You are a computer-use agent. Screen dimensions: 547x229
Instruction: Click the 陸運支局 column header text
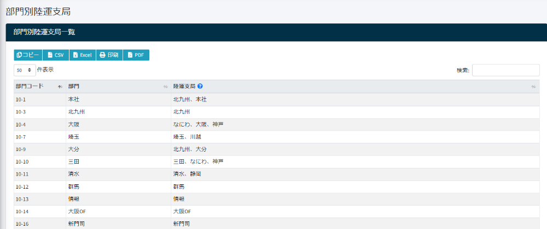tap(184, 87)
